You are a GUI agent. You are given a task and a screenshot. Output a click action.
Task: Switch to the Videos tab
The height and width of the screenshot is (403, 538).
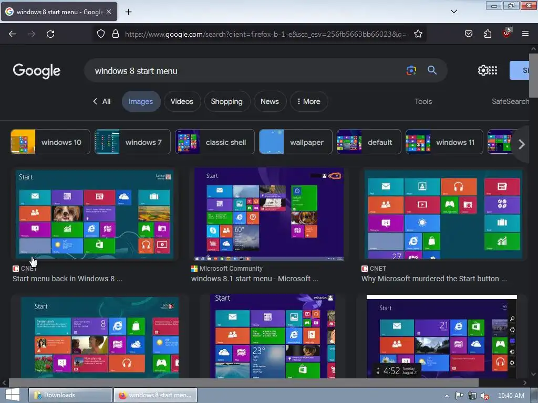point(182,101)
